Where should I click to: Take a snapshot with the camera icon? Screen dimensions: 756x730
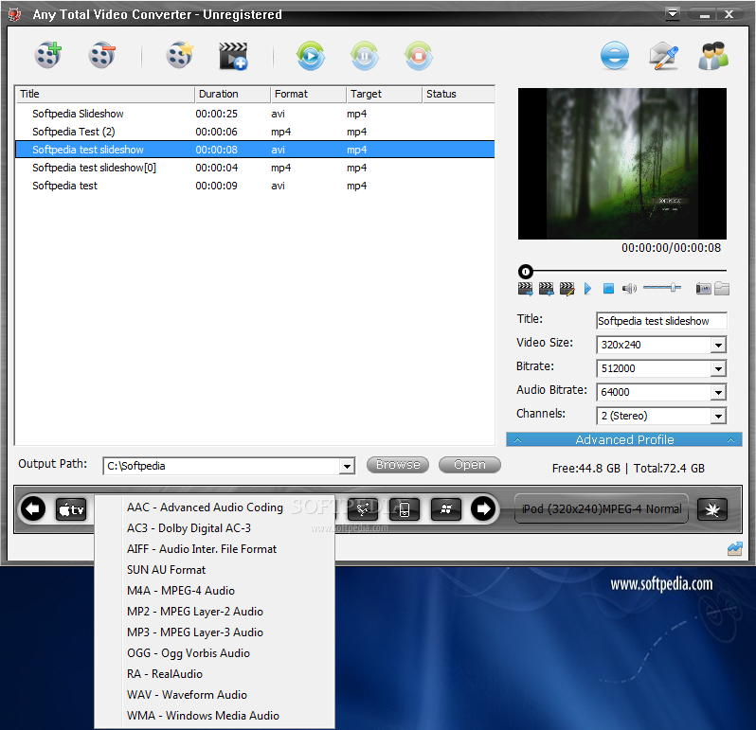tap(703, 289)
